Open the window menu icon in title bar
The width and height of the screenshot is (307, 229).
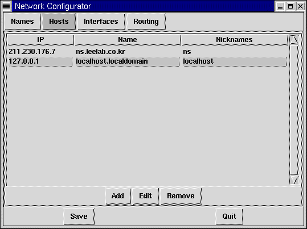[6, 6]
